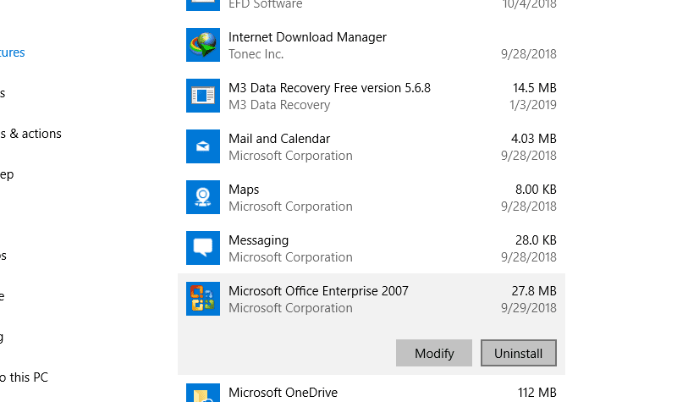Select the Messaging app name

(x=258, y=240)
